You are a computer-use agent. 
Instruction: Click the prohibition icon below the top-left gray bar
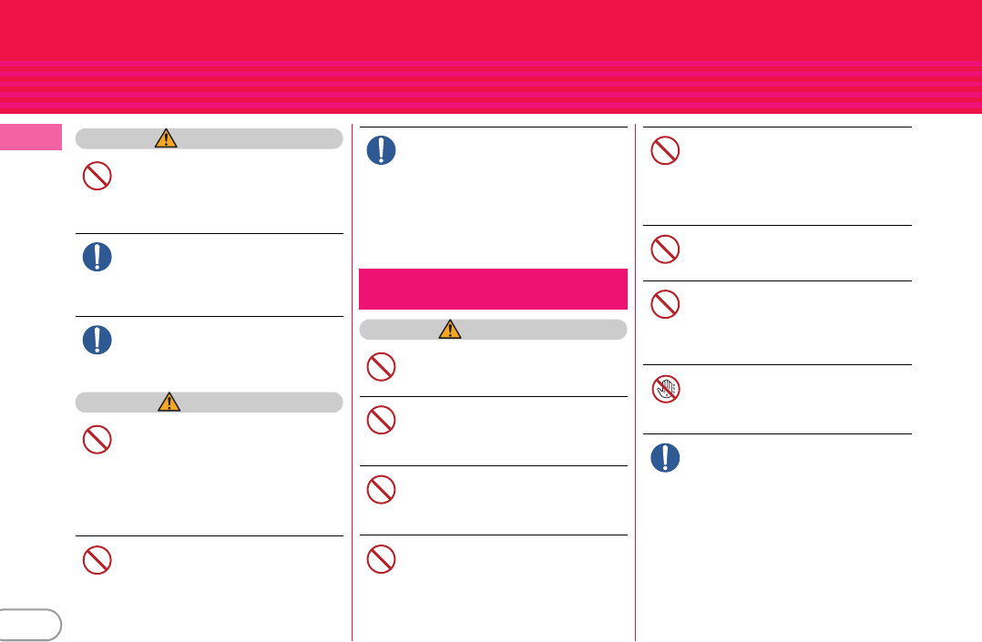pyautogui.click(x=97, y=176)
